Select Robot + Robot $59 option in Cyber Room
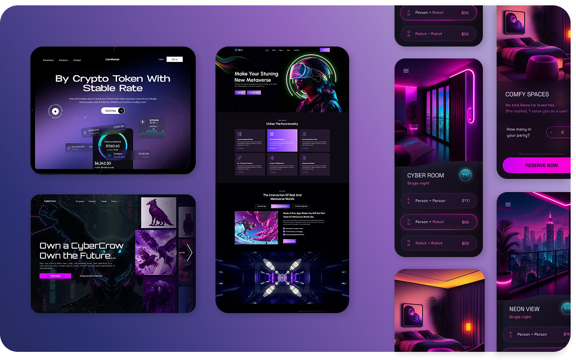The height and width of the screenshot is (362, 576). (x=438, y=243)
